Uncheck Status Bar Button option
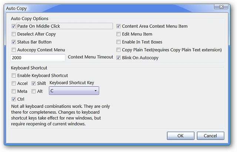The image size is (237, 152). pyautogui.click(x=14, y=42)
